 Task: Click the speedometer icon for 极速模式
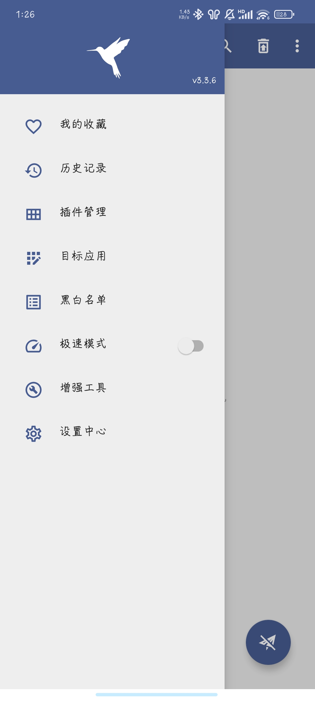34,346
